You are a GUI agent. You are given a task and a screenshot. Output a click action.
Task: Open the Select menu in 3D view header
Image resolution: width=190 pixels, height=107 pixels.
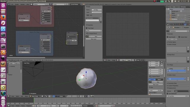tap(18, 96)
